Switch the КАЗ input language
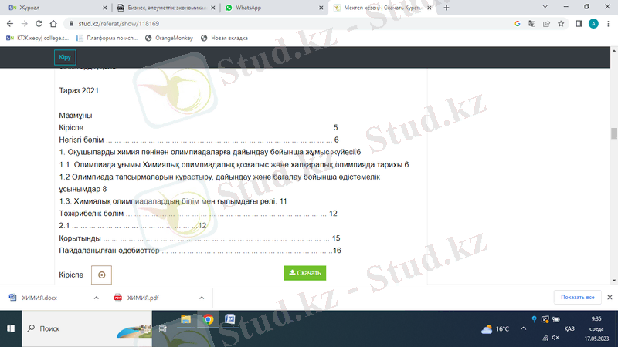 point(569,328)
